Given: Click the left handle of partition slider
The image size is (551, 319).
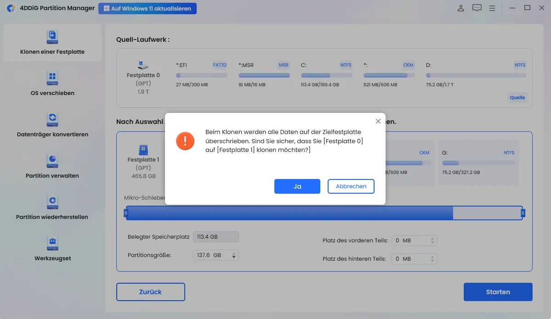Looking at the screenshot, I should point(126,213).
